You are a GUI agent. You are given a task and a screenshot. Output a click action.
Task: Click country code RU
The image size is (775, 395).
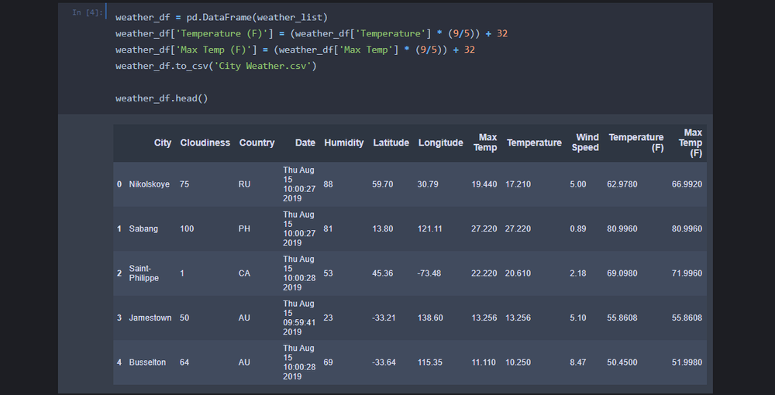click(244, 184)
